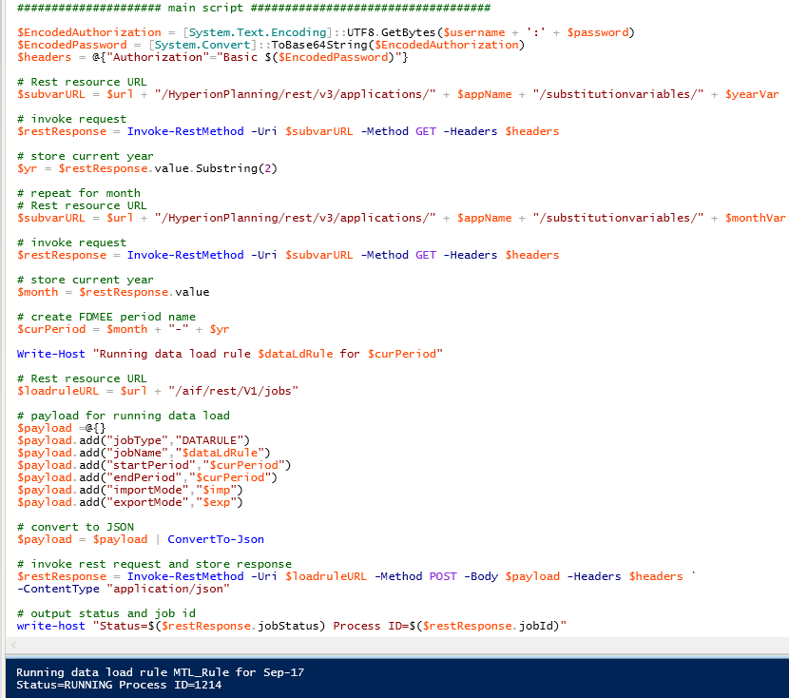
Task: Click the 'main script' header comment line
Action: click(x=254, y=8)
